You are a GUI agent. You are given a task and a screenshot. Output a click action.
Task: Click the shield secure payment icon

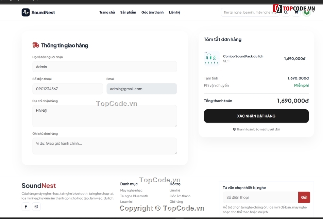pyautogui.click(x=234, y=129)
